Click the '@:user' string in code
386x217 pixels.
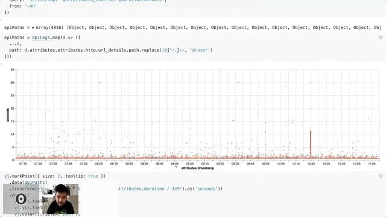pyautogui.click(x=200, y=50)
